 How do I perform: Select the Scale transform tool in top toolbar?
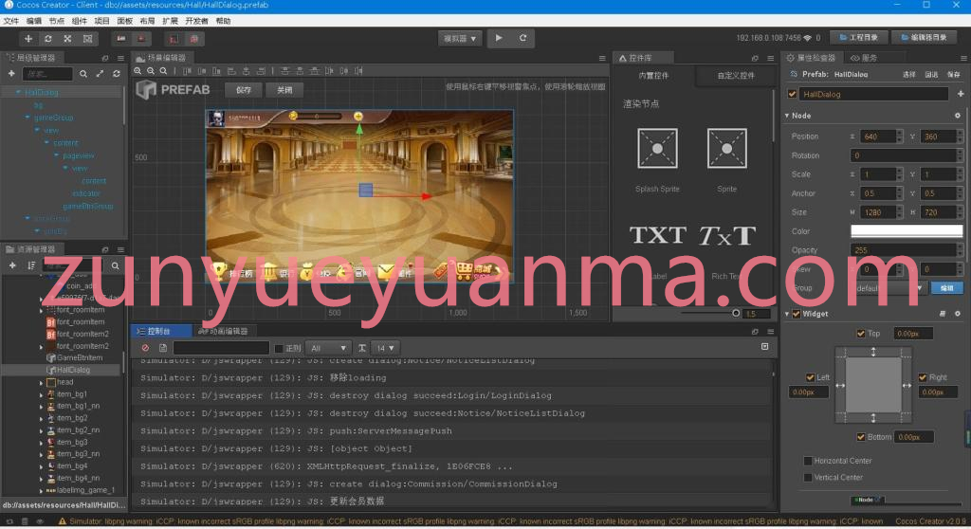point(67,39)
